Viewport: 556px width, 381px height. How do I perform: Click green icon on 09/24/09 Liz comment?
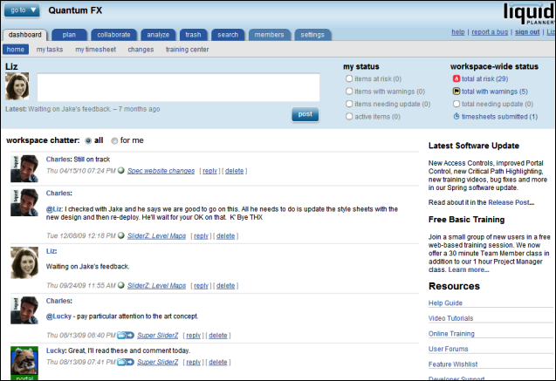pyautogui.click(x=121, y=285)
